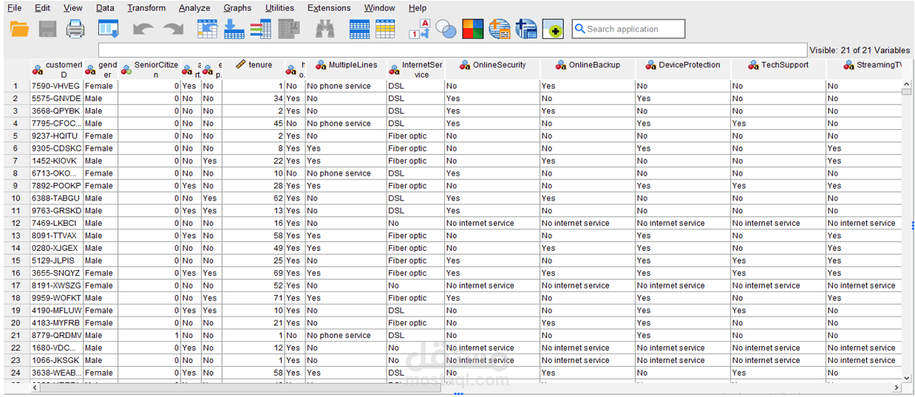The width and height of the screenshot is (915, 397).
Task: Select the gender column header
Action: coord(101,69)
